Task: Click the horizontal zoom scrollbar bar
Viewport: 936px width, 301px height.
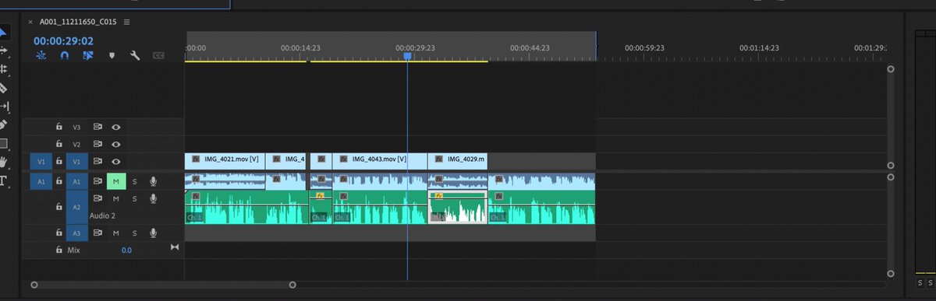Action: pos(163,285)
